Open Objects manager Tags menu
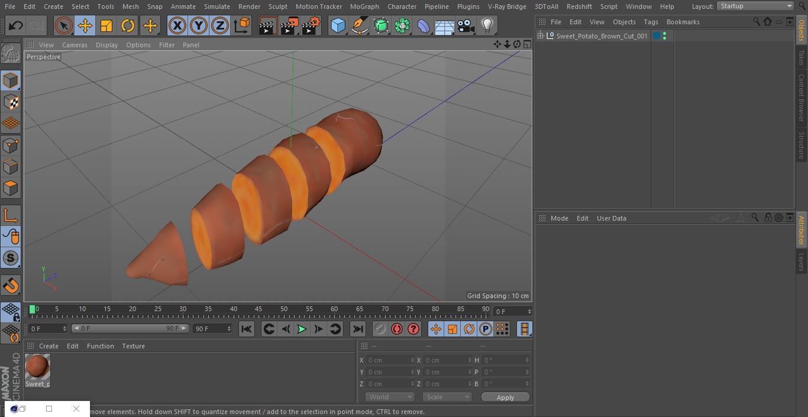This screenshot has width=808, height=417. pos(651,22)
